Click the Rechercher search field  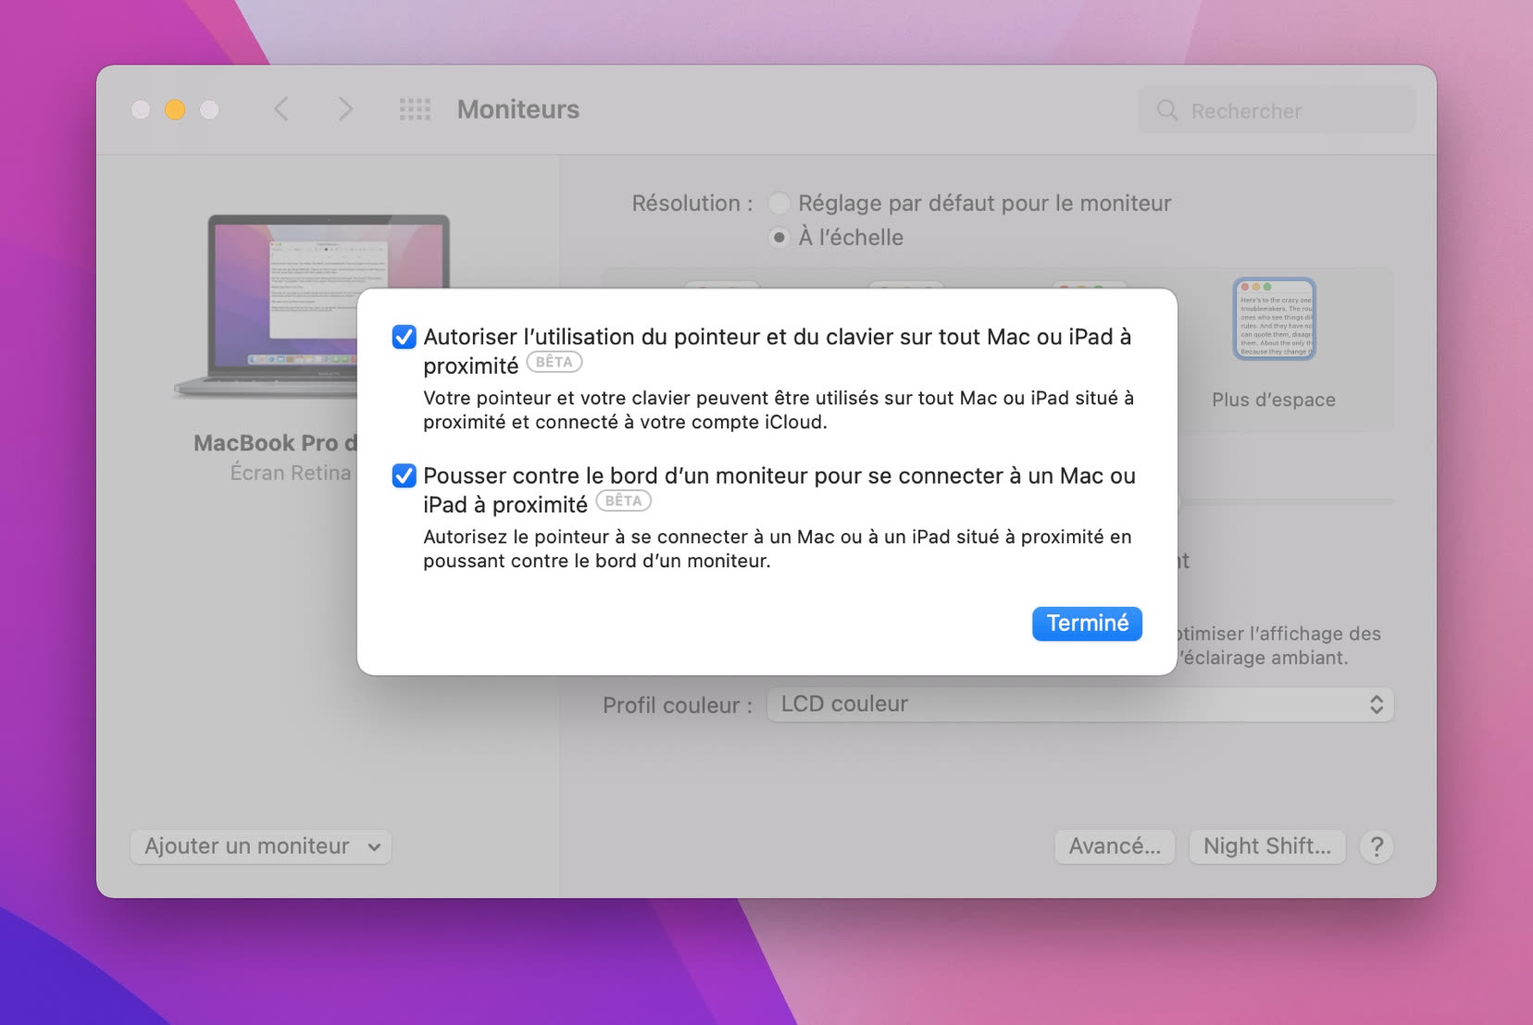point(1277,111)
